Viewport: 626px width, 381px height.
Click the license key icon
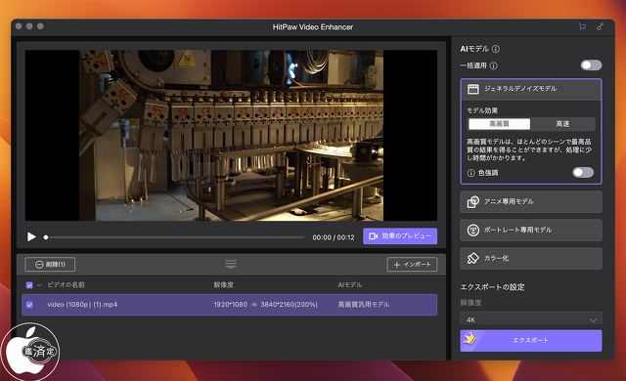[600, 26]
